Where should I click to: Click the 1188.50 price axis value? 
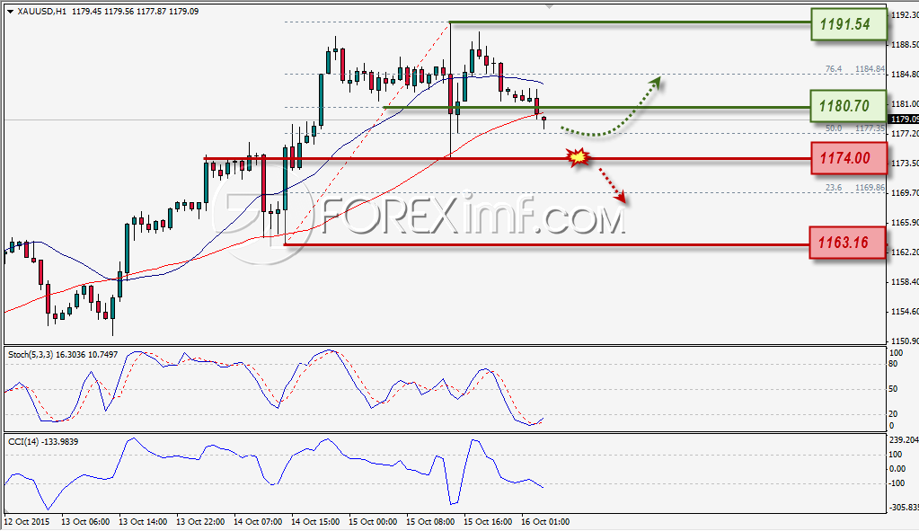point(905,45)
